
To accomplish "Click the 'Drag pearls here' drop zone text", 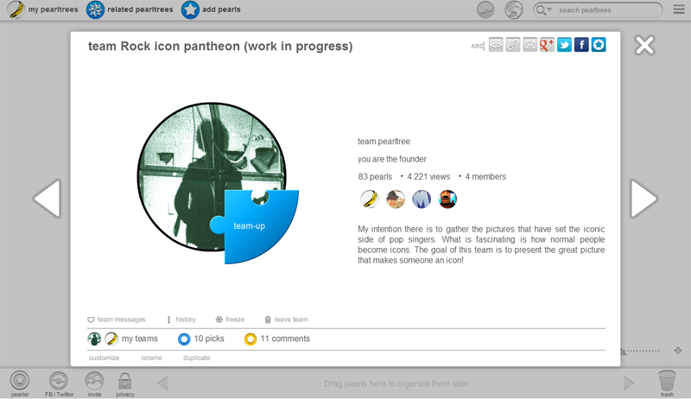I will 396,383.
